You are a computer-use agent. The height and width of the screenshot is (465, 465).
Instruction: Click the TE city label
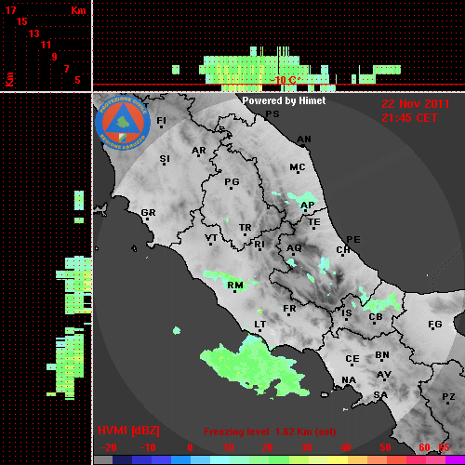click(314, 222)
